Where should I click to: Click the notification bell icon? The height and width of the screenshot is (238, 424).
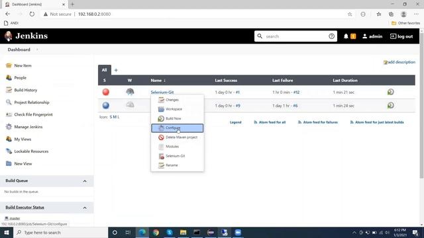click(x=346, y=36)
